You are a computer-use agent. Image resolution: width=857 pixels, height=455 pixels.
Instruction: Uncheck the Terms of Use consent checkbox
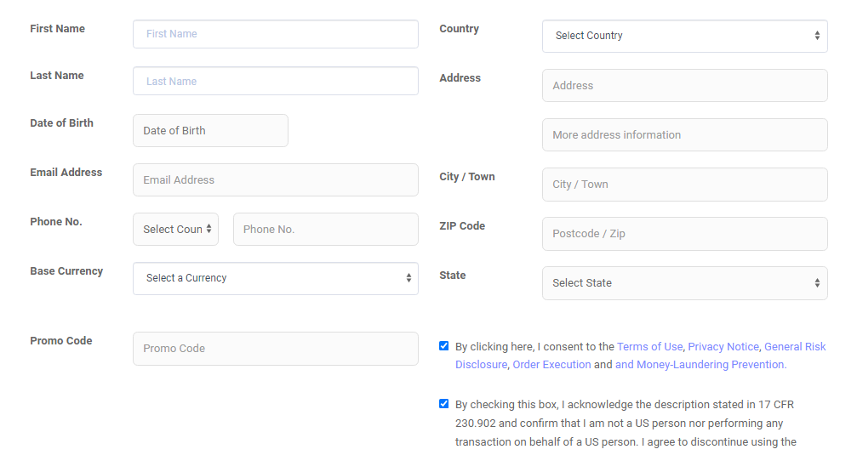click(x=443, y=346)
